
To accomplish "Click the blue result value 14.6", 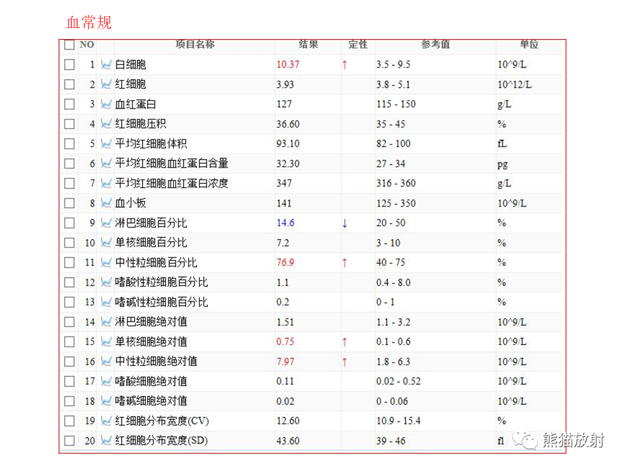I will click(x=285, y=223).
